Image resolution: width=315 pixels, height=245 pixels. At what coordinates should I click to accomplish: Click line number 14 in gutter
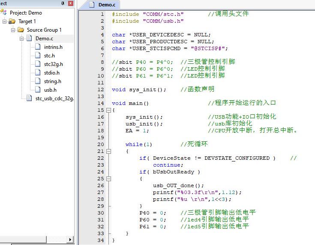pyautogui.click(x=101, y=103)
